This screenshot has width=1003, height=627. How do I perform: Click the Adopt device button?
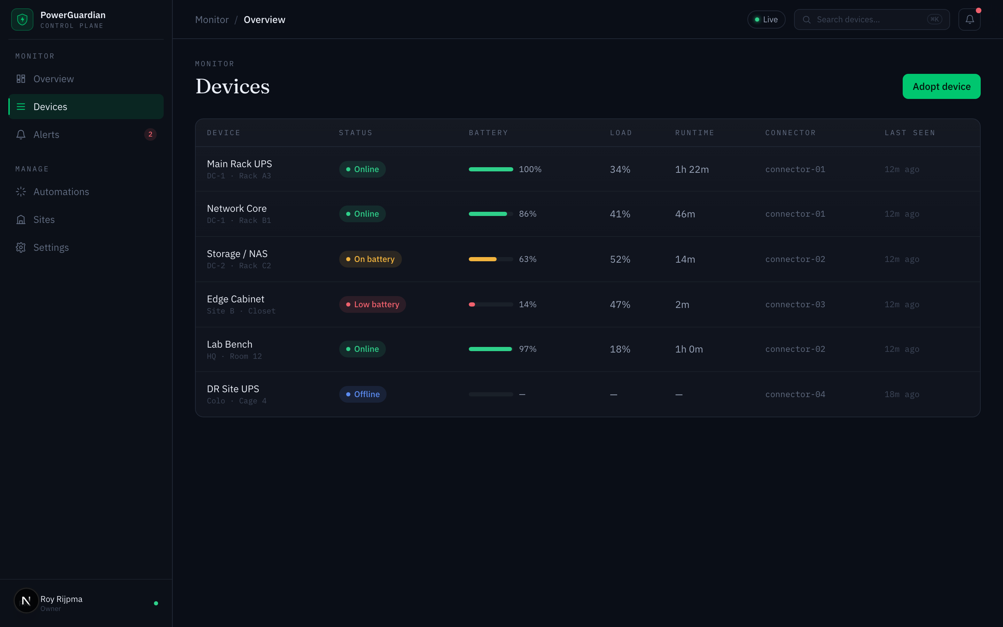(941, 86)
